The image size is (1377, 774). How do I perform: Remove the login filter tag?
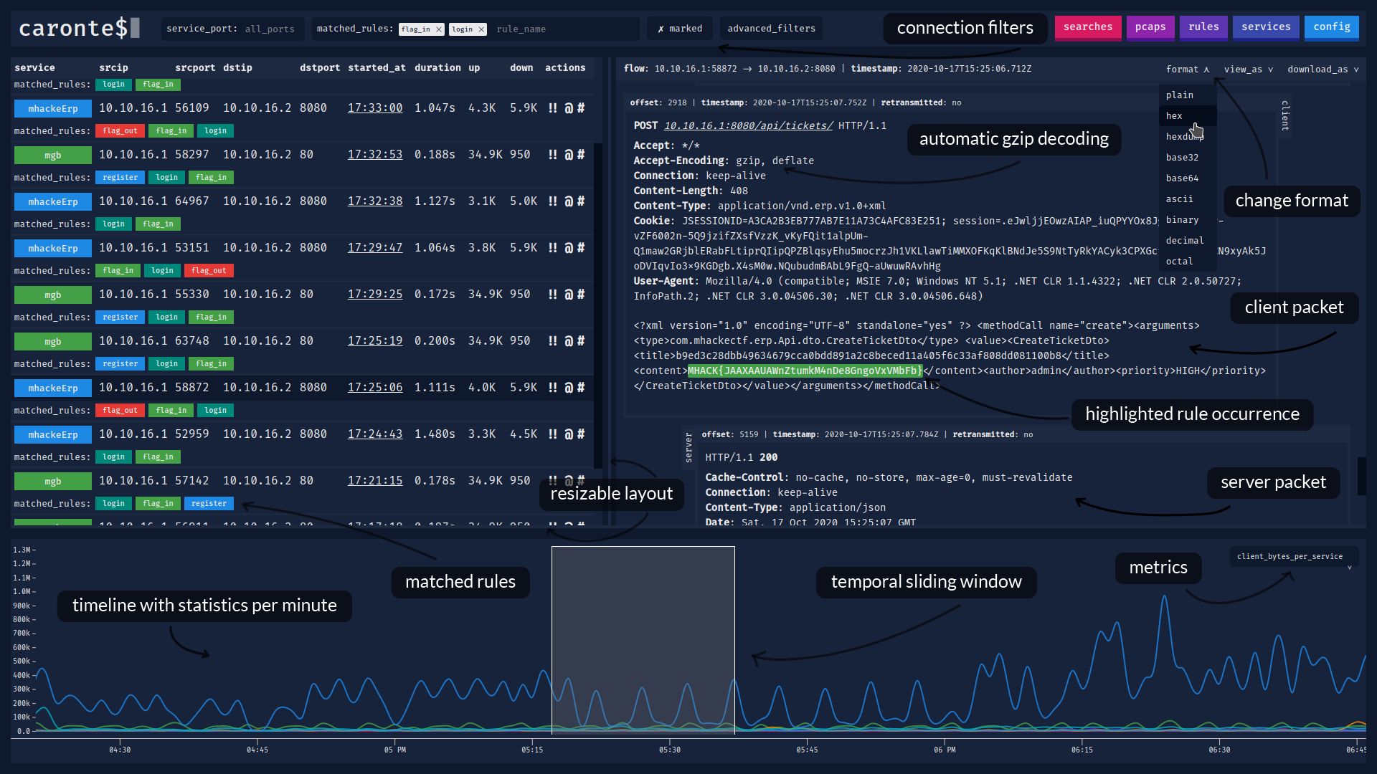pos(481,29)
